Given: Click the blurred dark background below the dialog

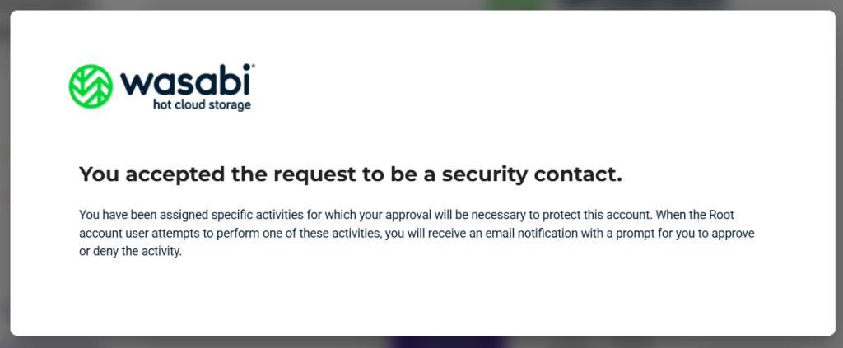Looking at the screenshot, I should coord(446,342).
